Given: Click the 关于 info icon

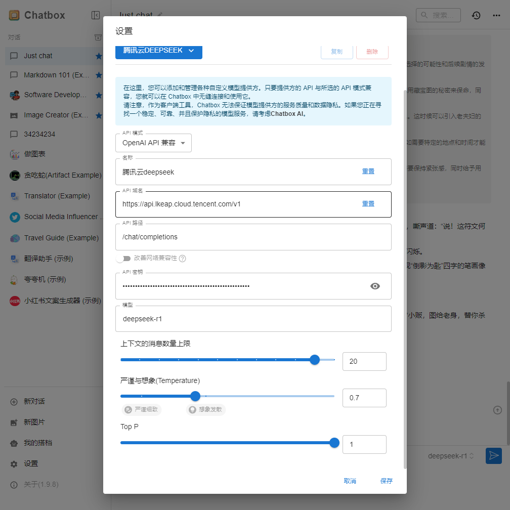Looking at the screenshot, I should click(14, 485).
